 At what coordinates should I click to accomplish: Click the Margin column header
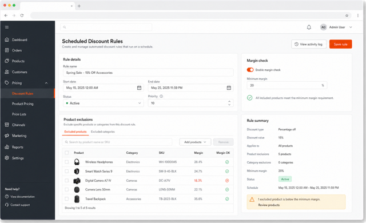(x=198, y=153)
